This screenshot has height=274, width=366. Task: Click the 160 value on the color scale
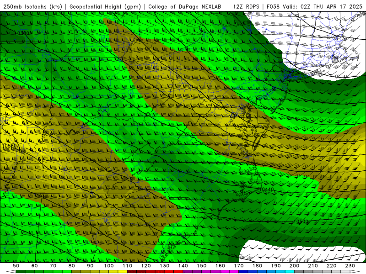(220, 266)
